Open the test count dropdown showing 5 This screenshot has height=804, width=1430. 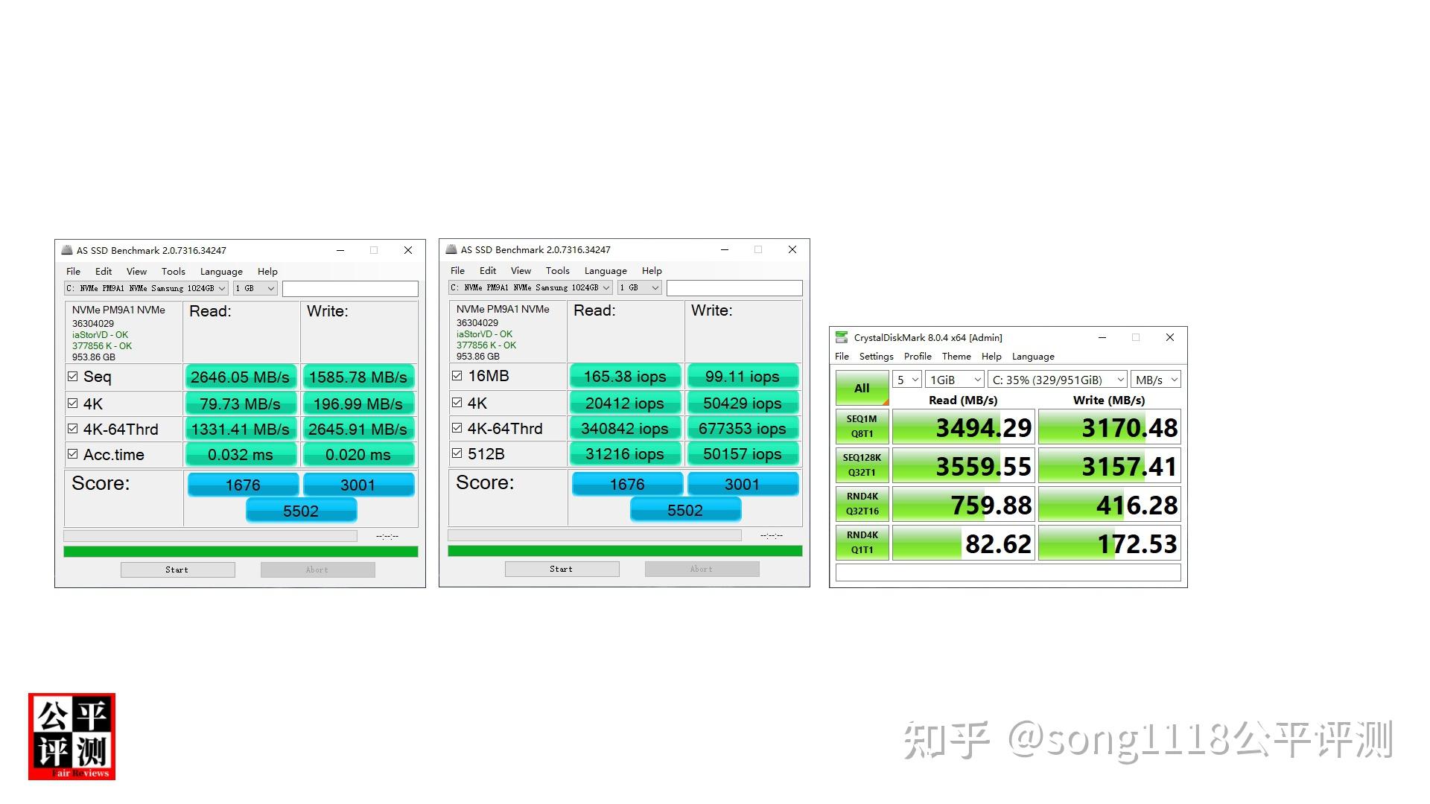(906, 380)
